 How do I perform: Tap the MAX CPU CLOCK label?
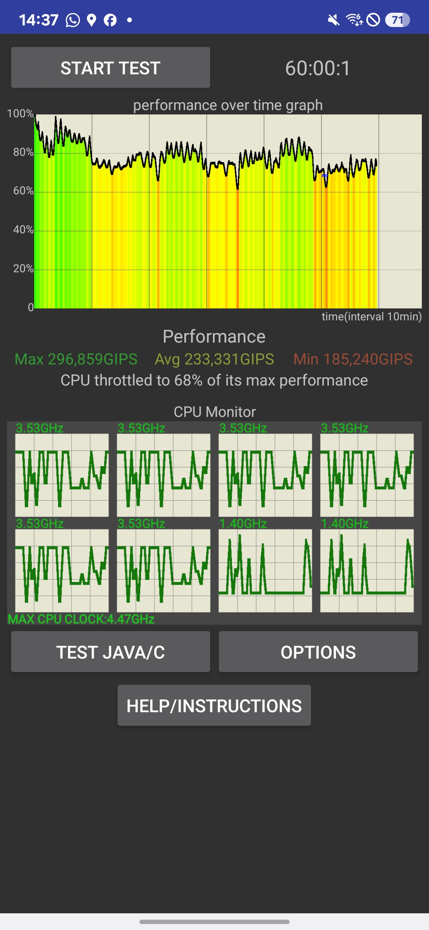pos(81,619)
